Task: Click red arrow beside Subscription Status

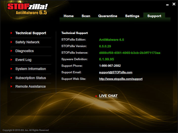Action: click(x=11, y=78)
